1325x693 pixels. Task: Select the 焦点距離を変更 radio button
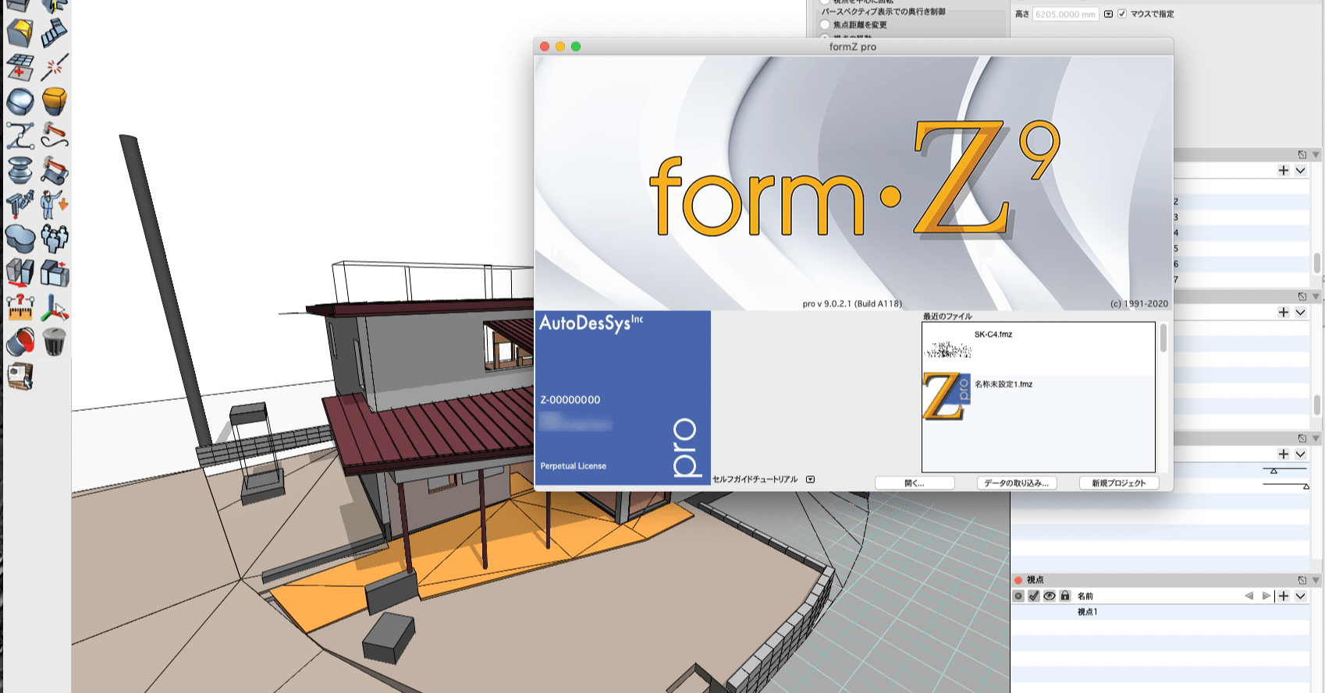[825, 25]
